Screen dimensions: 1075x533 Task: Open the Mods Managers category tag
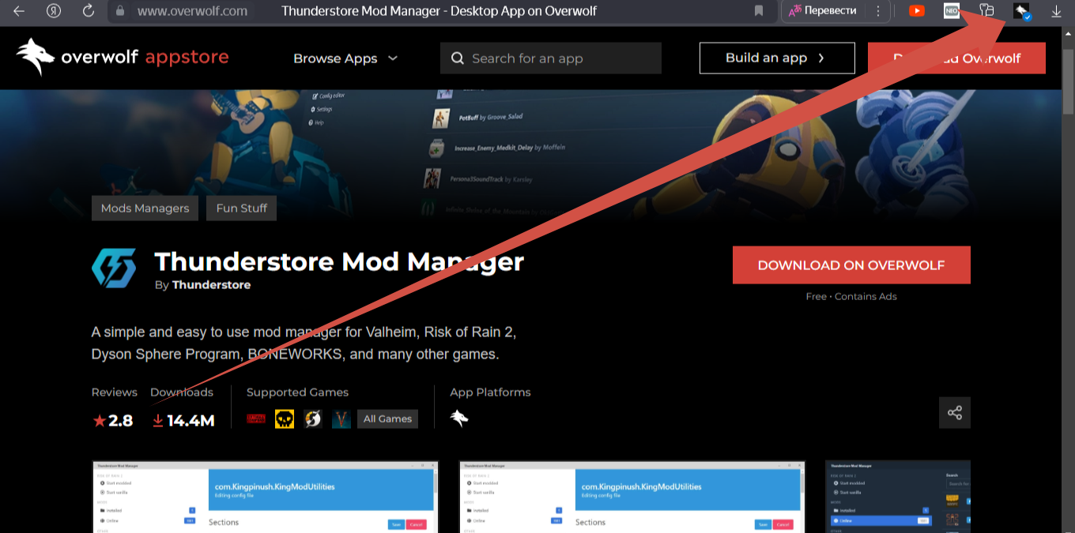coord(145,208)
